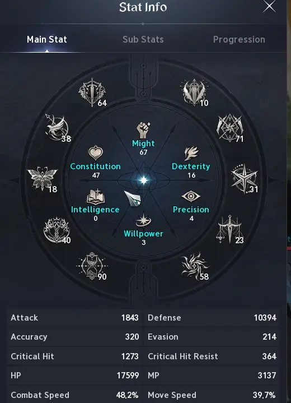The image size is (291, 403).
Task: Close the Stat Info panel
Action: (x=269, y=6)
